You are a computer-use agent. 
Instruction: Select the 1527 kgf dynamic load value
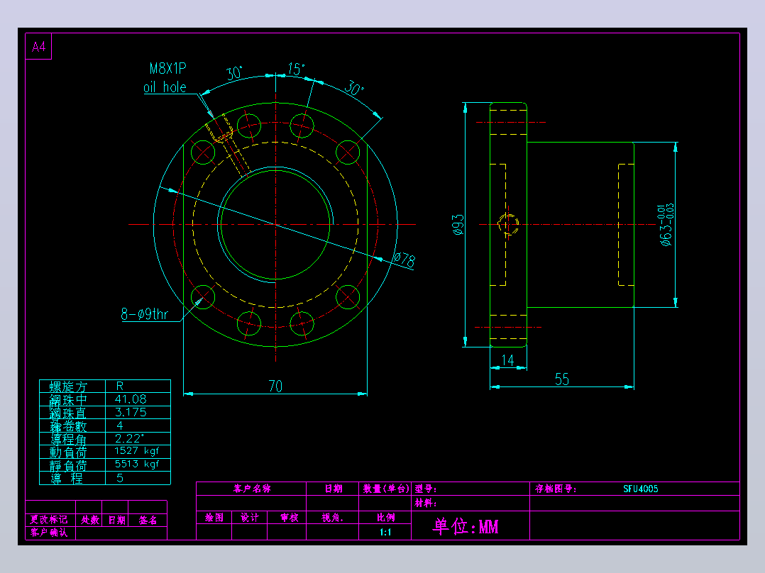click(136, 451)
